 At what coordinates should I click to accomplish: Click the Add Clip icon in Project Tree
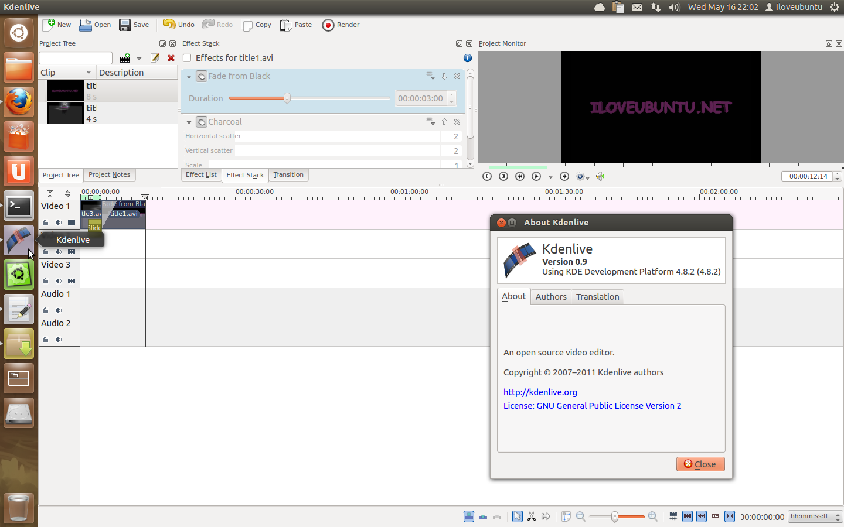125,58
